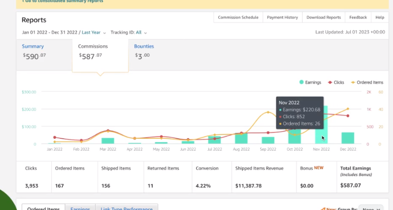Click Total Earnings value $587.07
This screenshot has height=210, width=393.
click(x=351, y=185)
